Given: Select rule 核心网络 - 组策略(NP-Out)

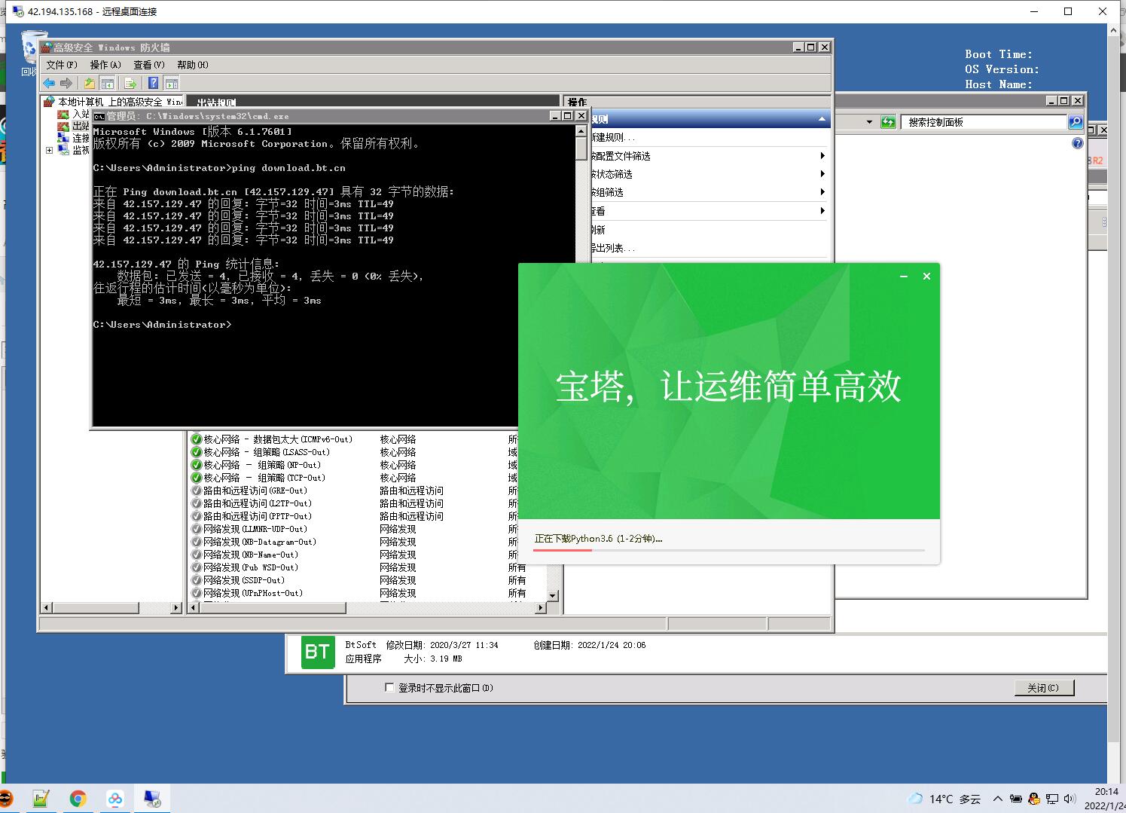Looking at the screenshot, I should (262, 465).
